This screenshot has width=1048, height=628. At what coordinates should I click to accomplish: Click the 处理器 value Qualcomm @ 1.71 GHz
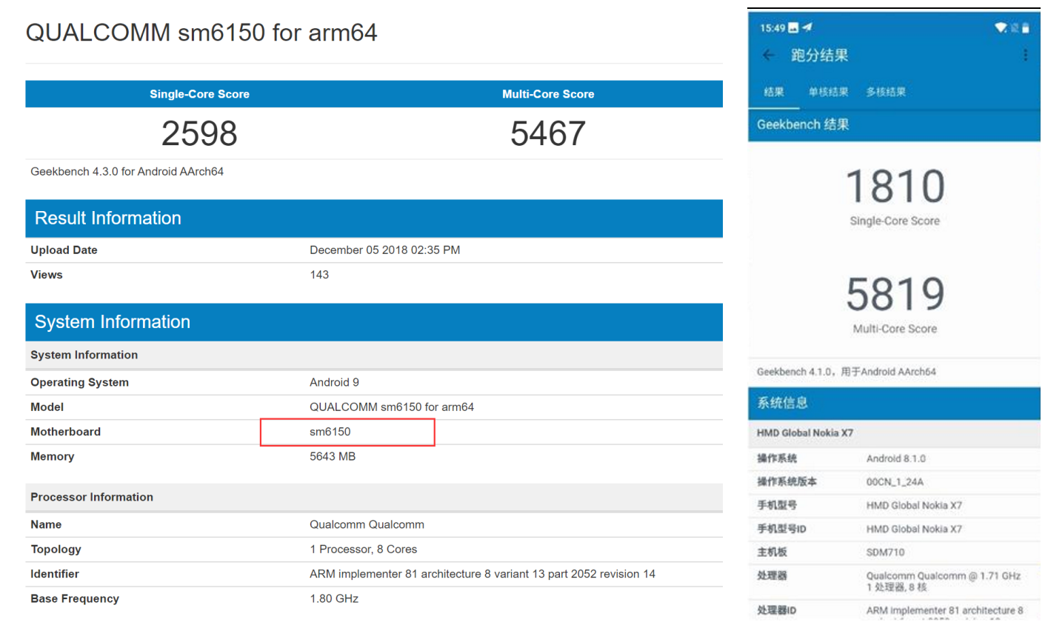[944, 581]
